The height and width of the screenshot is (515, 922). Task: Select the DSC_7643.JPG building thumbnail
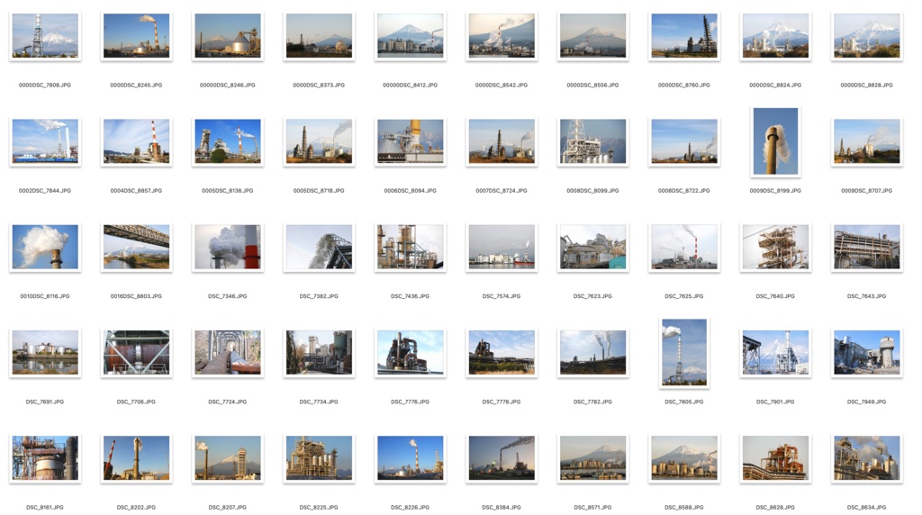[x=867, y=247]
